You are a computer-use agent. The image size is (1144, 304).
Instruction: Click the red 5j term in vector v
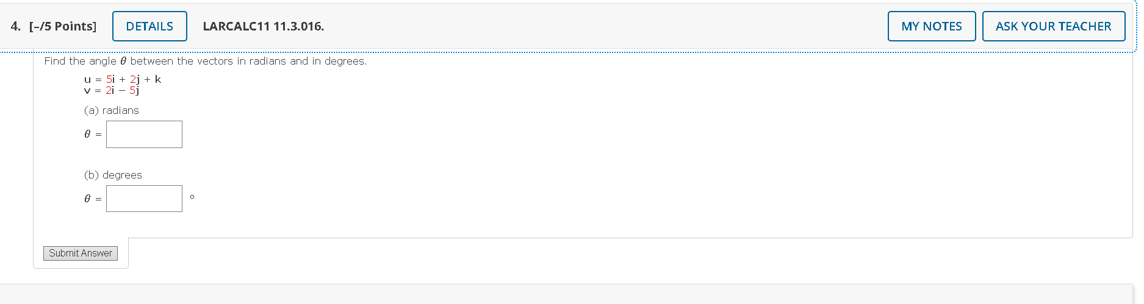134,90
